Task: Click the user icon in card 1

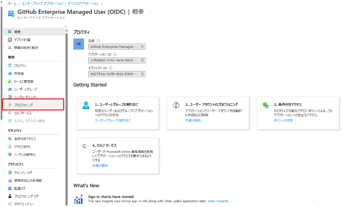Action: tap(86, 105)
